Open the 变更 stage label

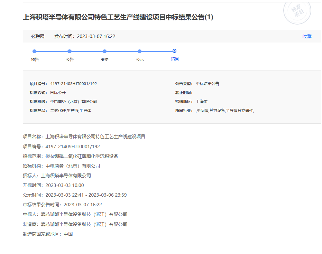[x=105, y=59]
